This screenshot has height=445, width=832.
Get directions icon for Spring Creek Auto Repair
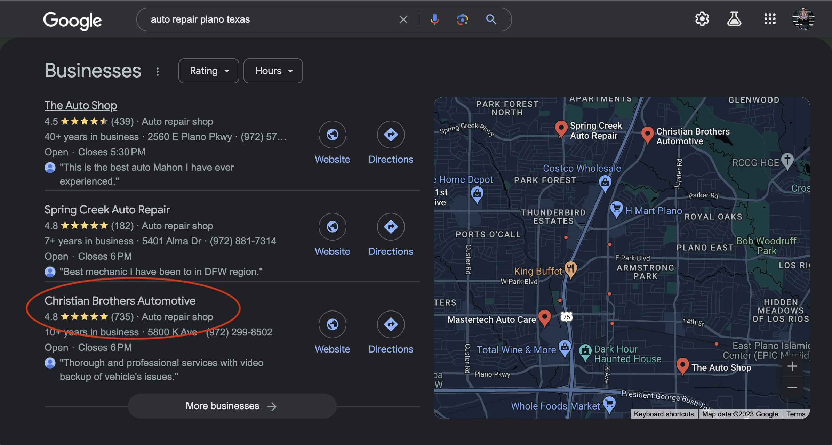click(391, 226)
